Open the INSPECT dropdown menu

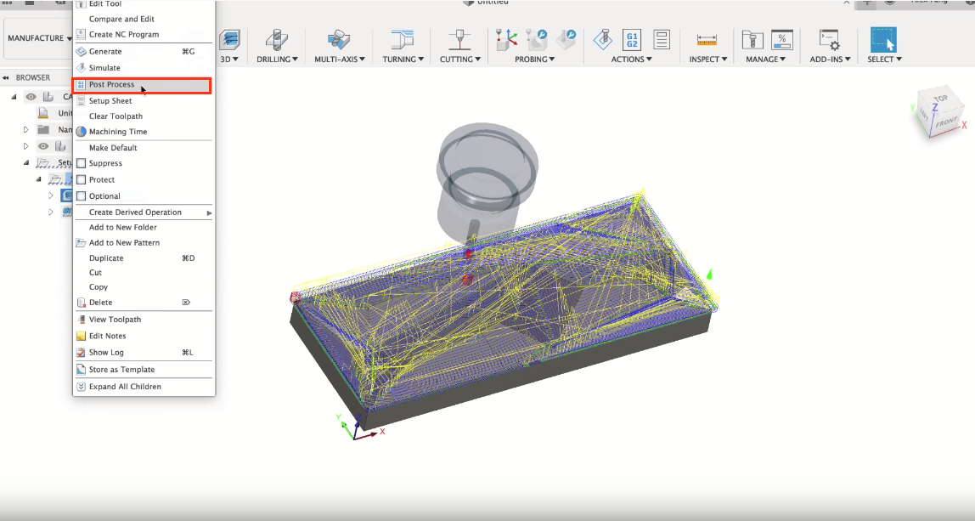tap(708, 59)
